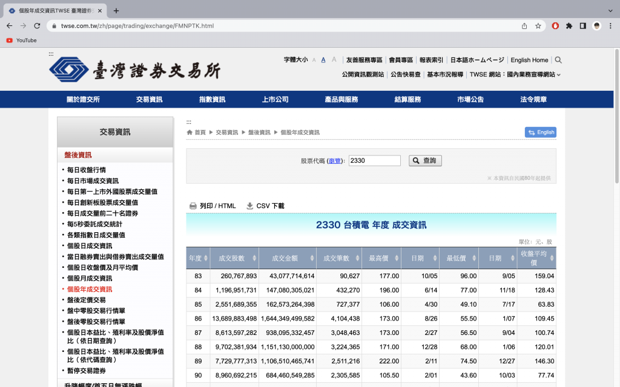Open the 交易資訊 navigation menu
Screen dimensions: 620x387
tap(149, 100)
